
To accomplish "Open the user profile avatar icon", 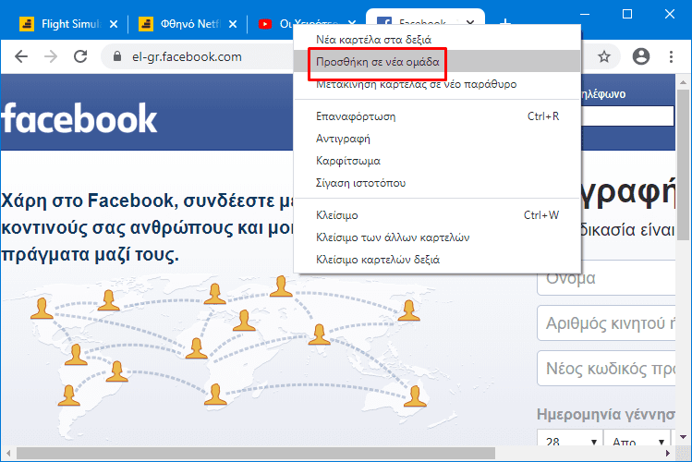I will pyautogui.click(x=641, y=56).
